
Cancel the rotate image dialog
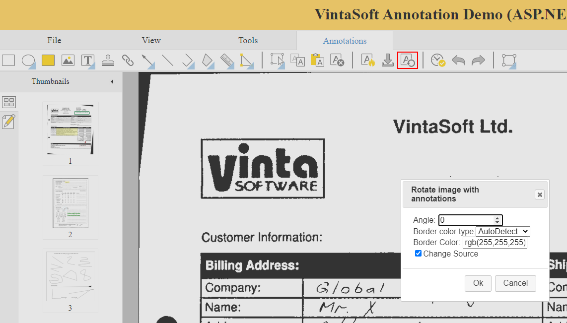point(515,283)
